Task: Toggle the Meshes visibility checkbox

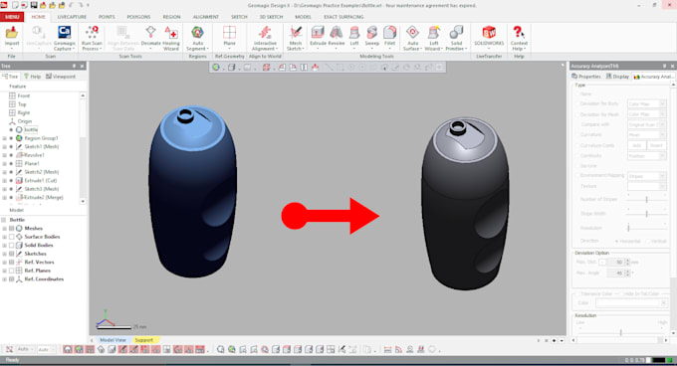Action: [12, 228]
